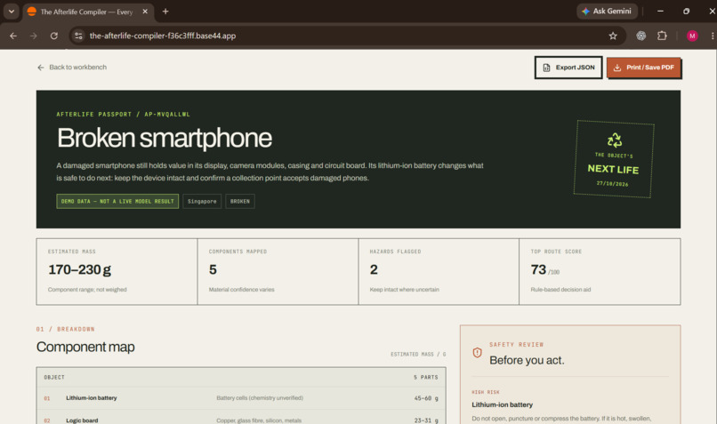Go back to workbench link
This screenshot has width=717, height=424.
pyautogui.click(x=72, y=68)
